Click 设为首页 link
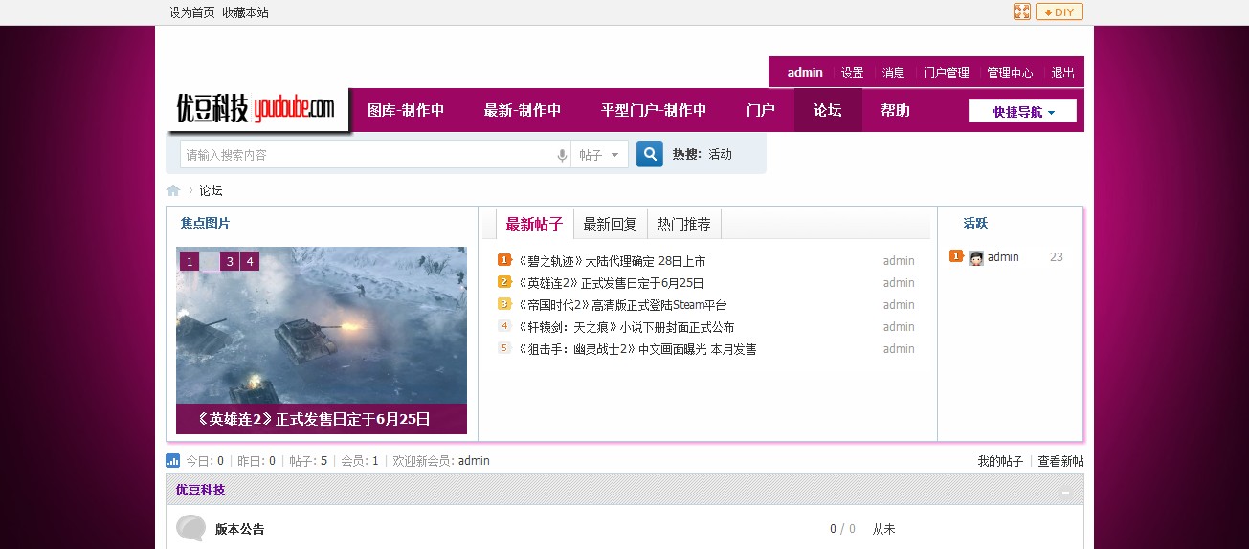Viewport: 1249px width, 549px height. [x=192, y=12]
